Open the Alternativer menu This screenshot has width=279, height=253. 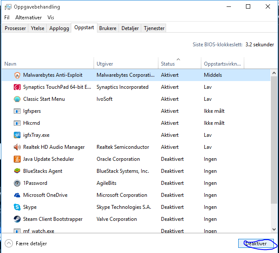28,18
